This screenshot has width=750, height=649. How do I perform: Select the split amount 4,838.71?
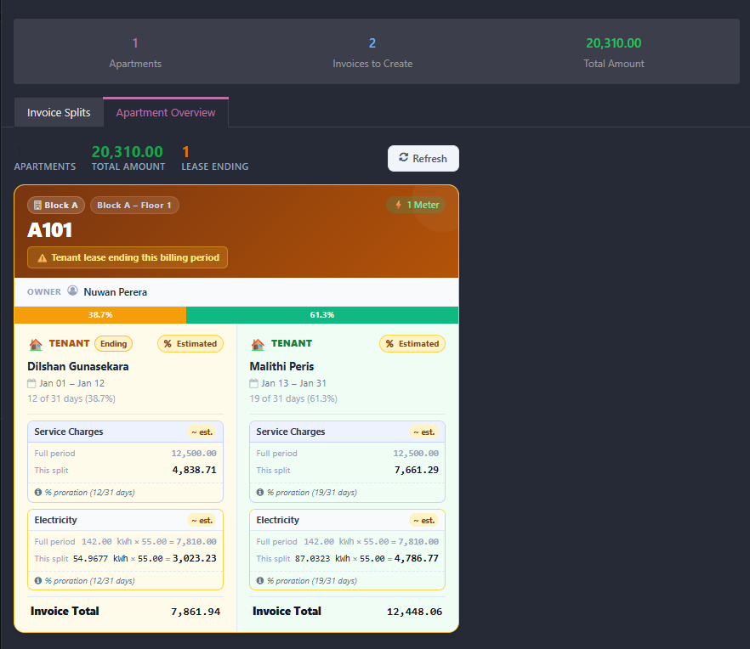pyautogui.click(x=194, y=471)
